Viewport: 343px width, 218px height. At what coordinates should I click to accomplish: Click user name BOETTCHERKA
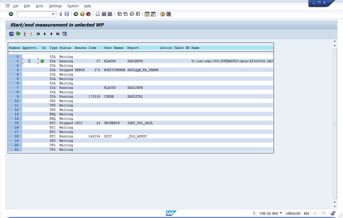click(x=115, y=70)
